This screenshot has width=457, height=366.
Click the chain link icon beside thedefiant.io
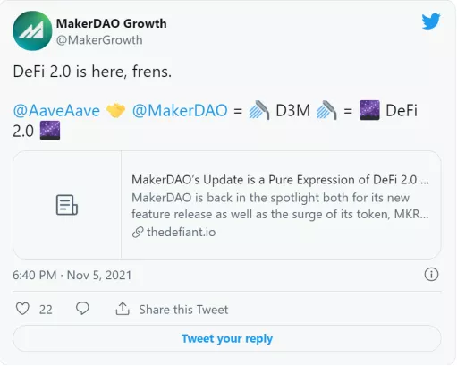point(138,232)
